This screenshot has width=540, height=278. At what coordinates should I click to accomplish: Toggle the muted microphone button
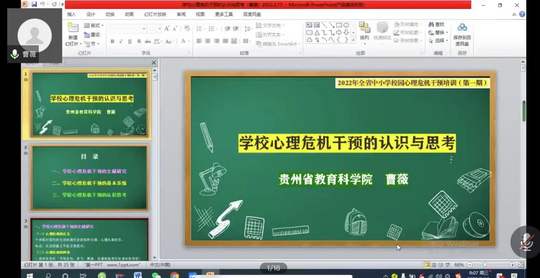pos(527,241)
